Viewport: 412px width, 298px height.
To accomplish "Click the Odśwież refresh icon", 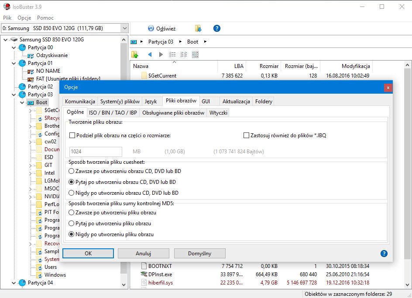I will (151, 28).
